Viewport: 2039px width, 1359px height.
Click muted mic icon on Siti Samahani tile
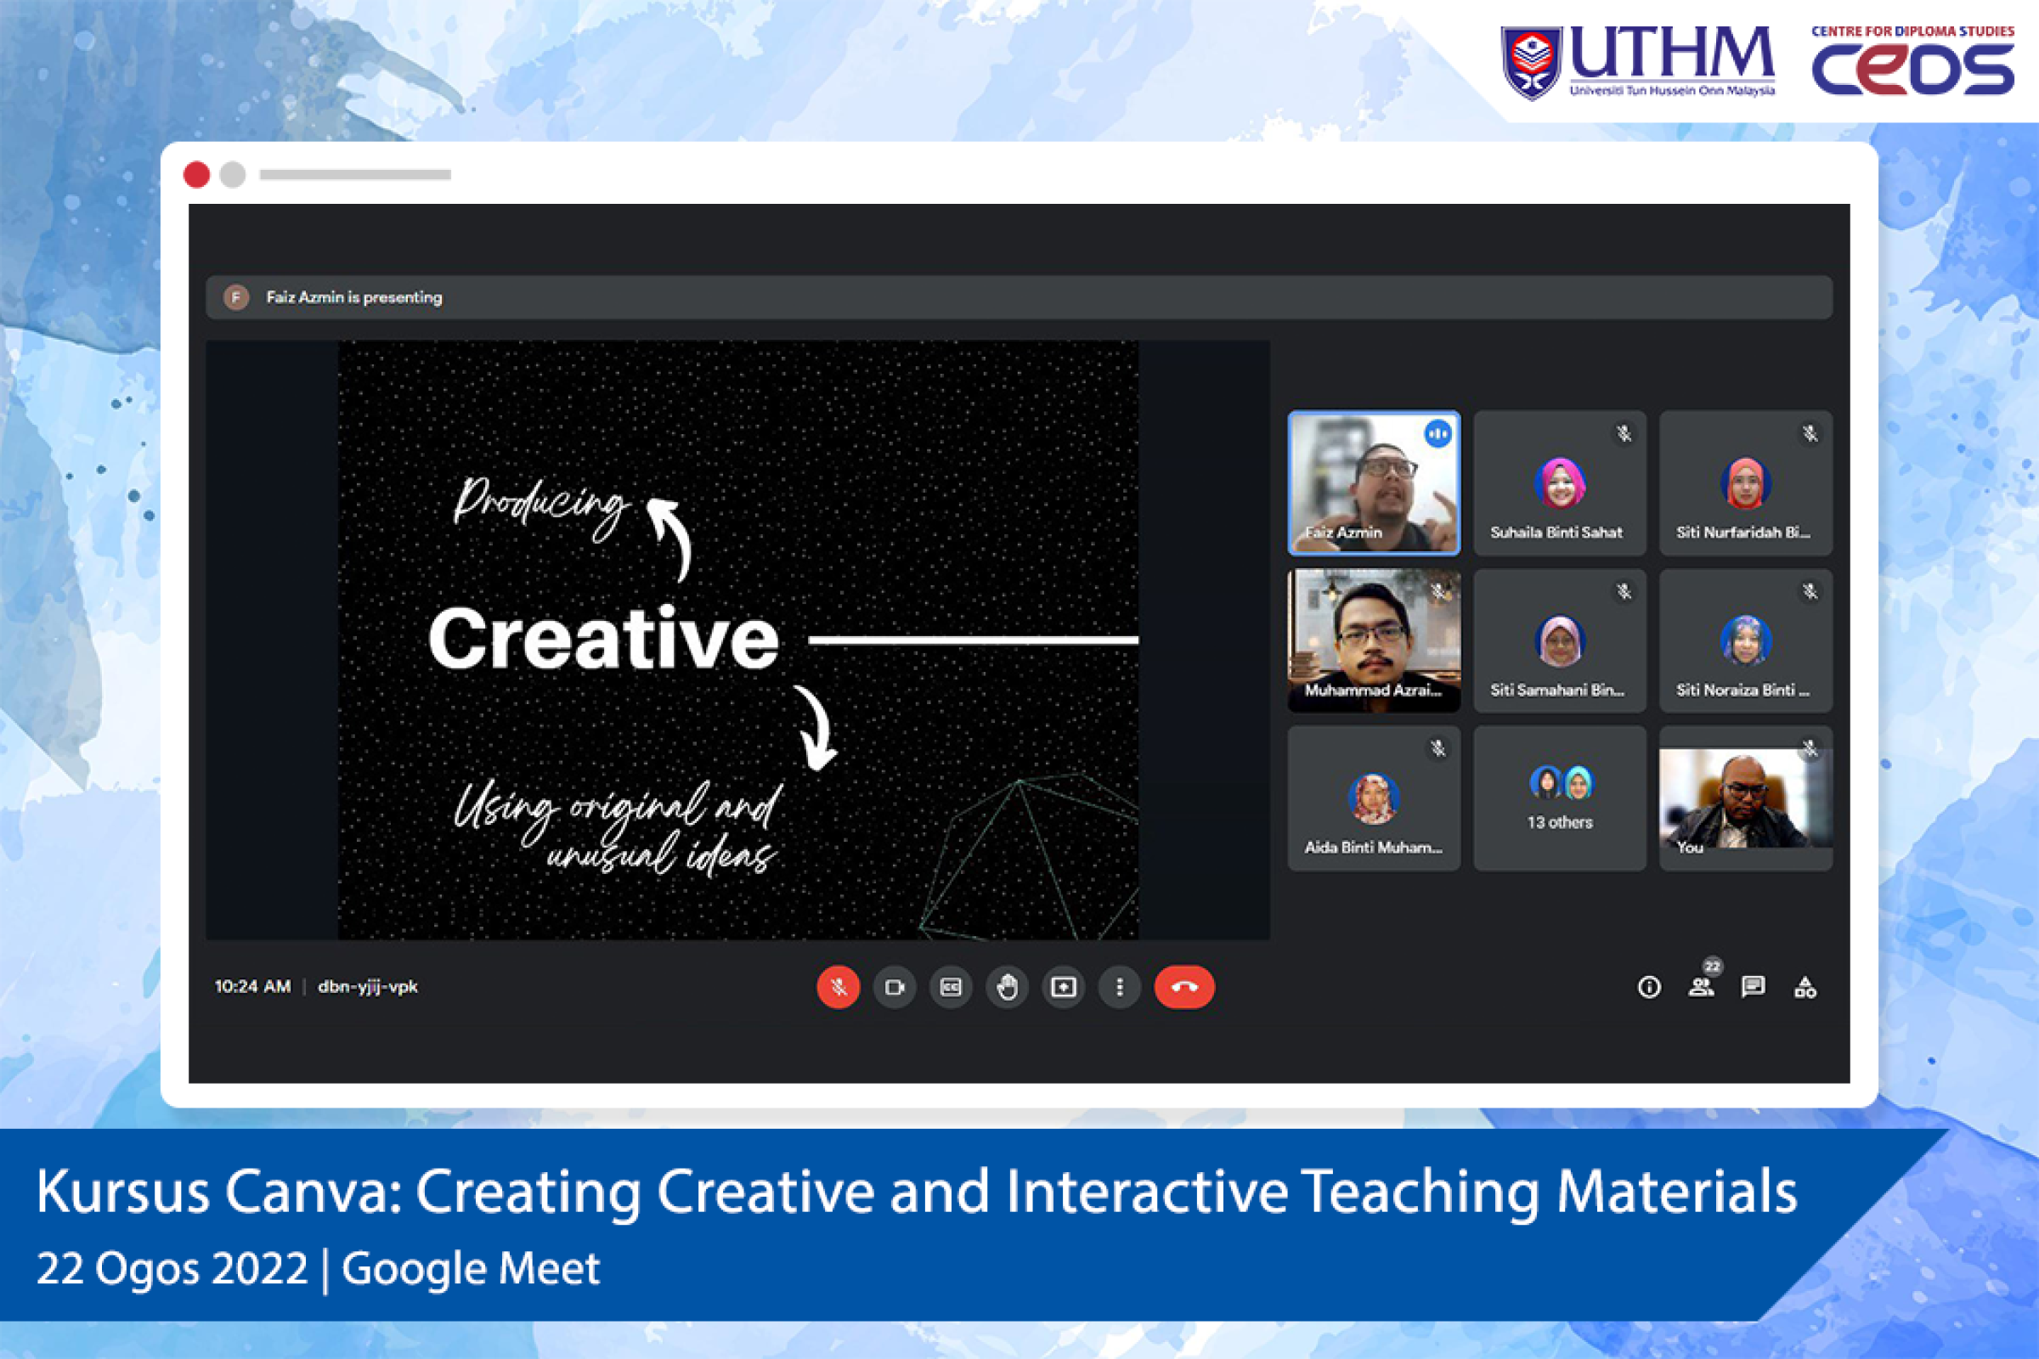(1624, 591)
